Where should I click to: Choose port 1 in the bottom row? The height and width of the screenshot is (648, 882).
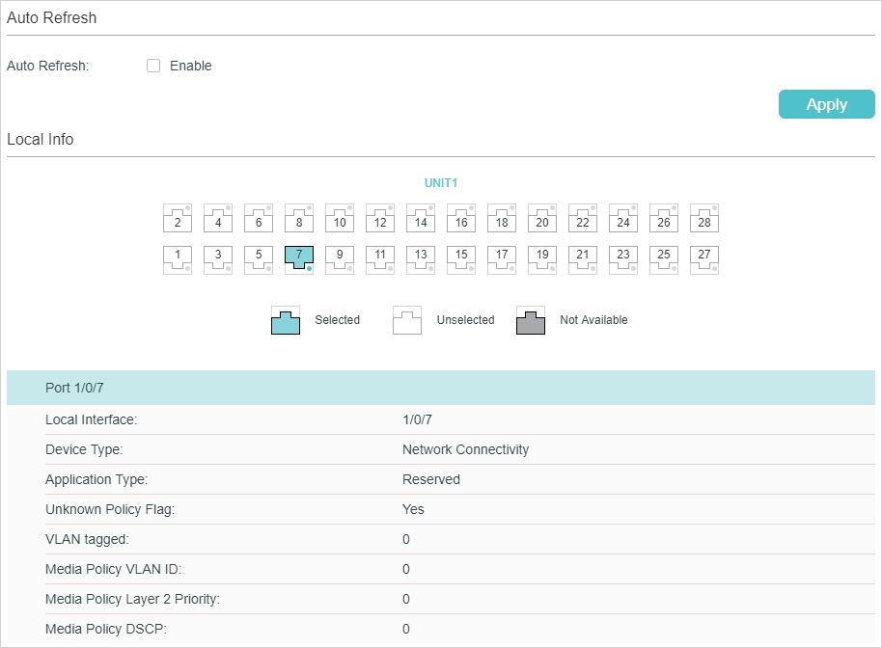pyautogui.click(x=178, y=259)
